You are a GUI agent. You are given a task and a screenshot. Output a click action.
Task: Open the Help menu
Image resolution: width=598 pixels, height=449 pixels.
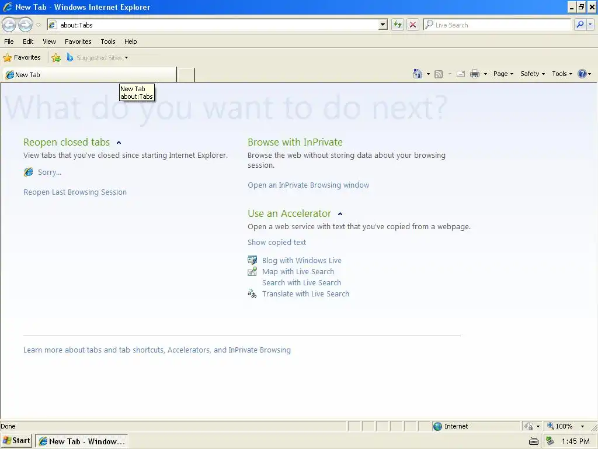(x=130, y=42)
